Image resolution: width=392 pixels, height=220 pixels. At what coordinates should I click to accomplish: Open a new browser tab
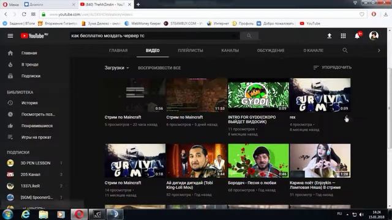pos(138,4)
